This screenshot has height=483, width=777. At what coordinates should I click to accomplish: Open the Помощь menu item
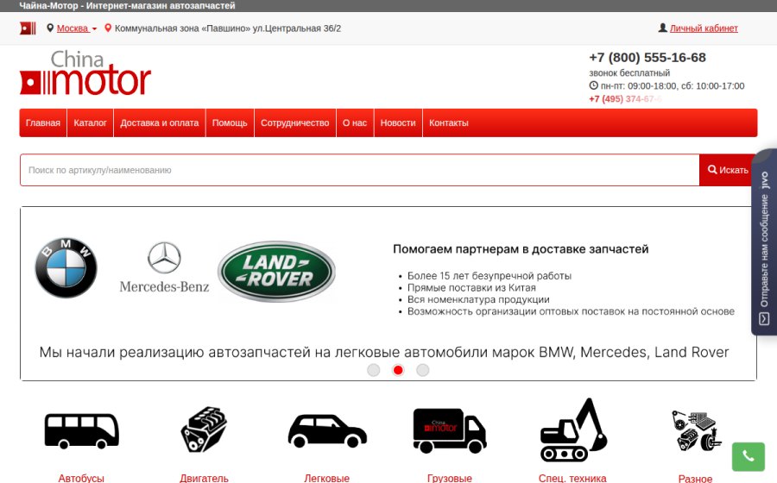[x=230, y=122]
